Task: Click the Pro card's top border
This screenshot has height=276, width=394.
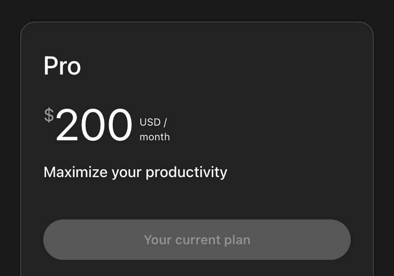Action: [x=197, y=22]
